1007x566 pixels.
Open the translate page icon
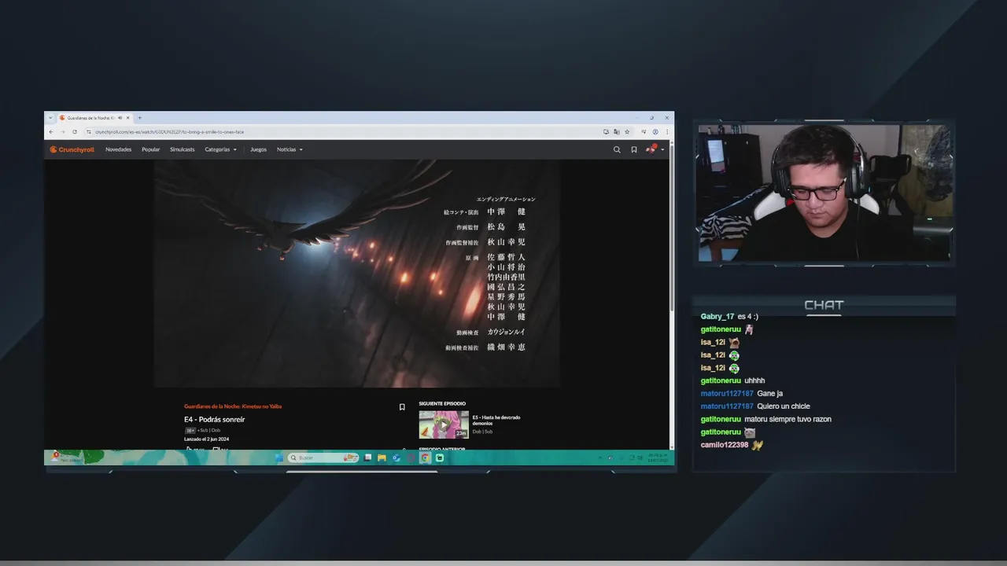617,132
